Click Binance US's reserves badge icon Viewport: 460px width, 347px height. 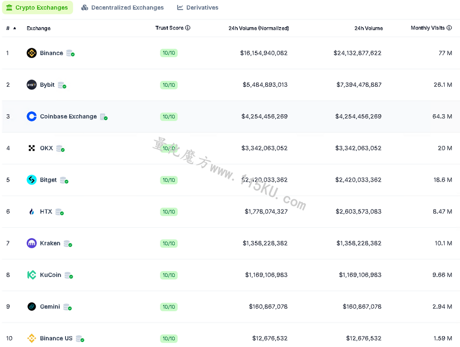(x=80, y=338)
